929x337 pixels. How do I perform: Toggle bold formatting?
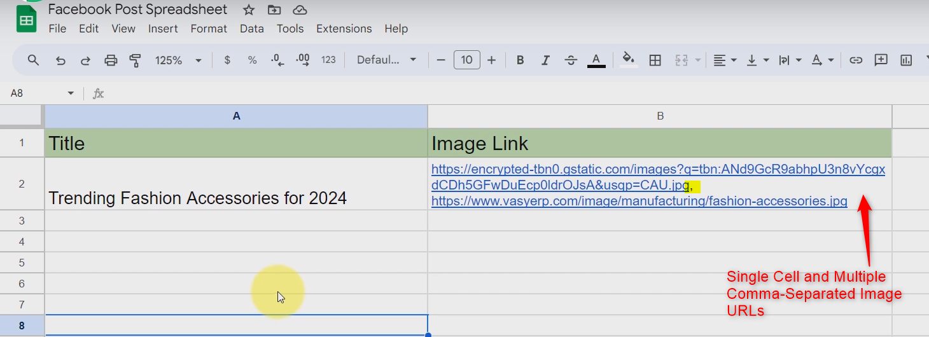point(520,60)
